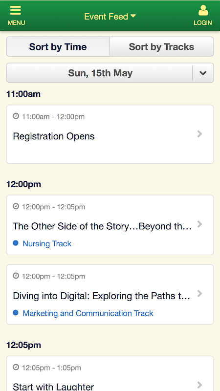
Task: Tap the LOGIN user icon
Action: point(203,10)
